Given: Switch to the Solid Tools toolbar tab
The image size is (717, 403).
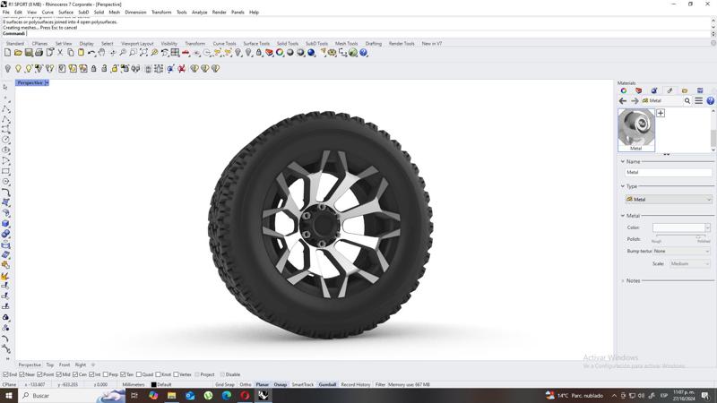Looking at the screenshot, I should coord(288,43).
